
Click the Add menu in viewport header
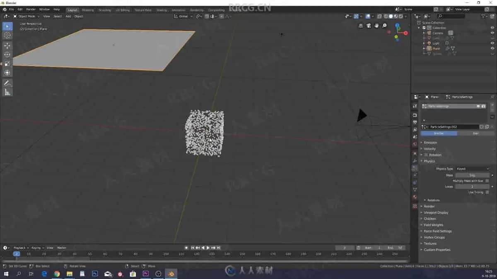pos(68,16)
